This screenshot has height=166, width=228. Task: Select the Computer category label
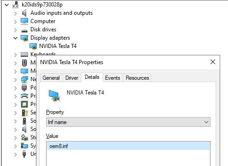click(43, 21)
